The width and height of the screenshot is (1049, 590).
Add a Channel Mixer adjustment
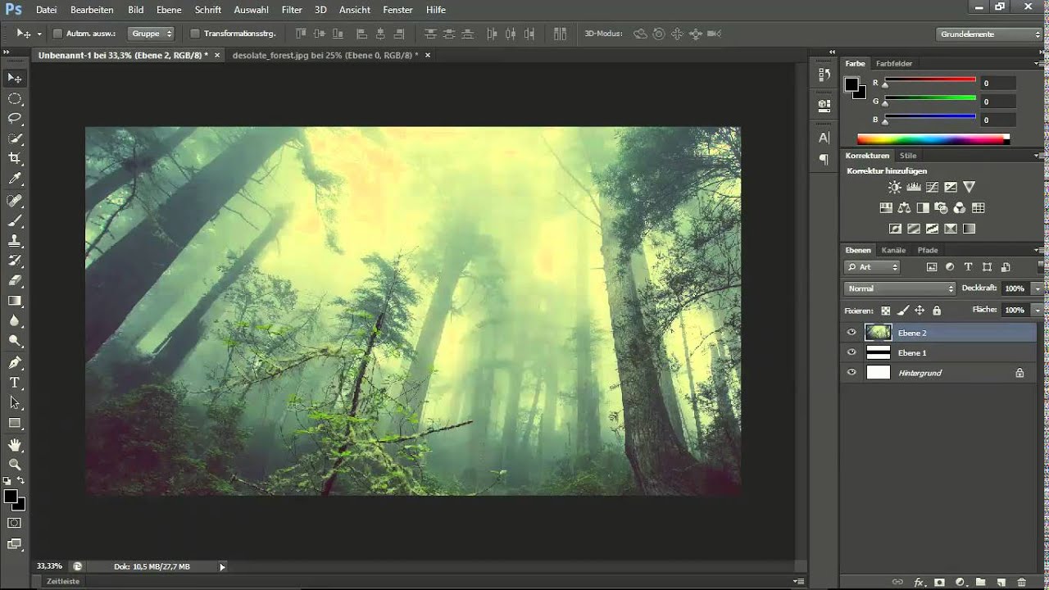[x=959, y=208]
